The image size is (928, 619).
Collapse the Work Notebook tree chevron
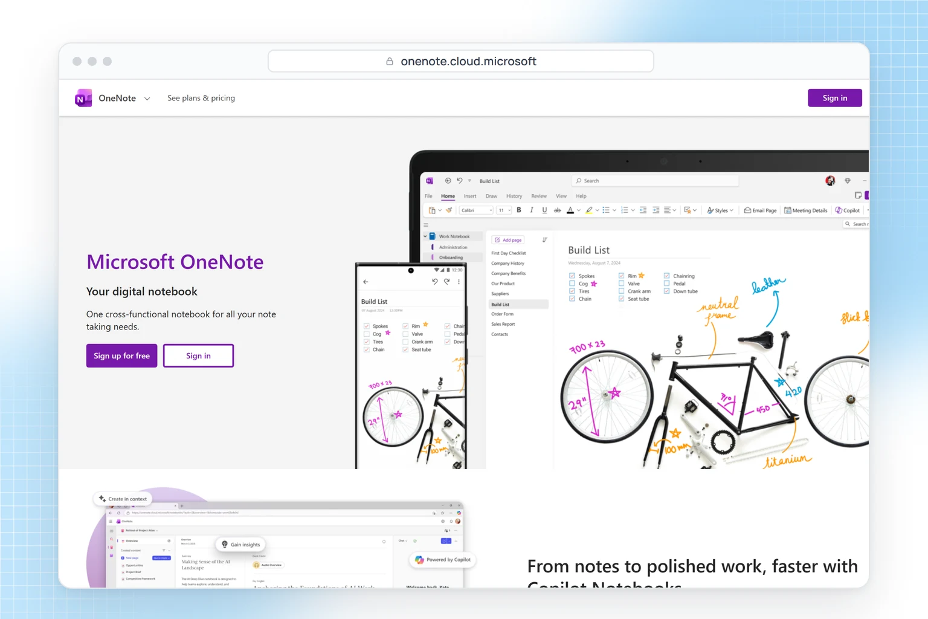[x=425, y=236]
